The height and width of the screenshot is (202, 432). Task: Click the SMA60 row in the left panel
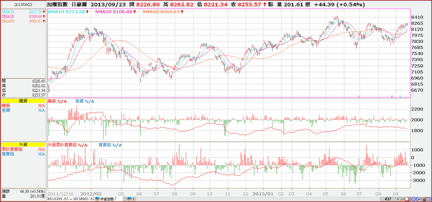point(23,21)
